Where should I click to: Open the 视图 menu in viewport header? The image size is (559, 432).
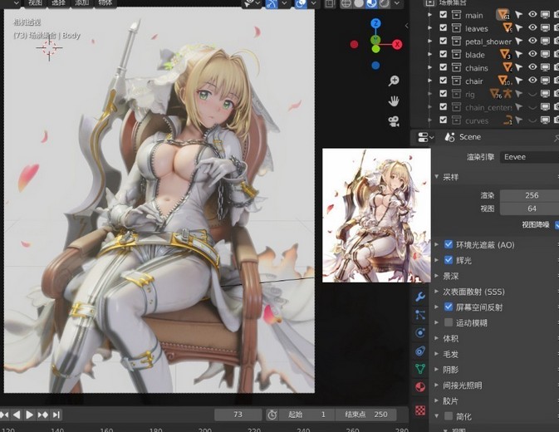pos(35,3)
